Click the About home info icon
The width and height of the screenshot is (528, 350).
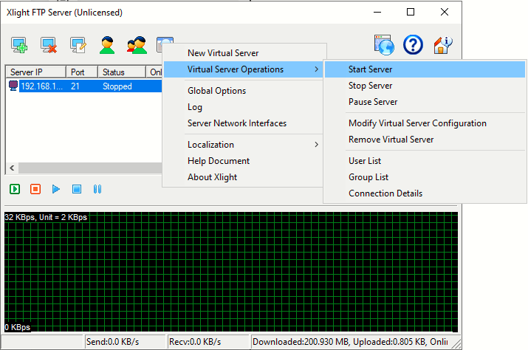pos(443,45)
